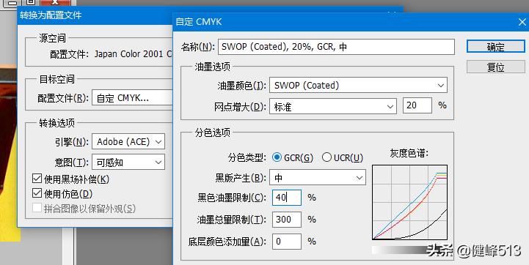Click the Japan Color 2001 source profile text
The height and width of the screenshot is (265, 529).
pyautogui.click(x=134, y=54)
